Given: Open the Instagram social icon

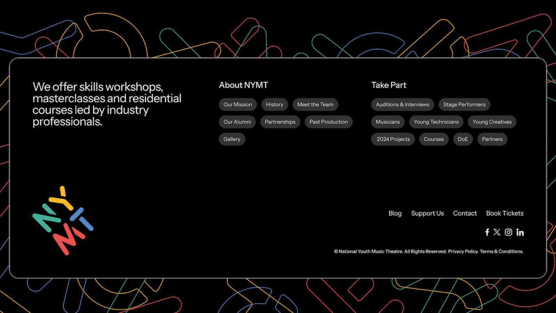Looking at the screenshot, I should (x=508, y=232).
